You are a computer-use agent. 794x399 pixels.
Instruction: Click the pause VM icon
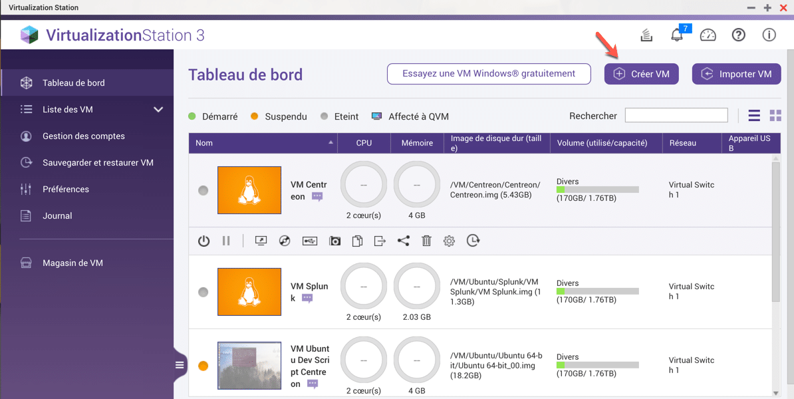[x=226, y=241]
